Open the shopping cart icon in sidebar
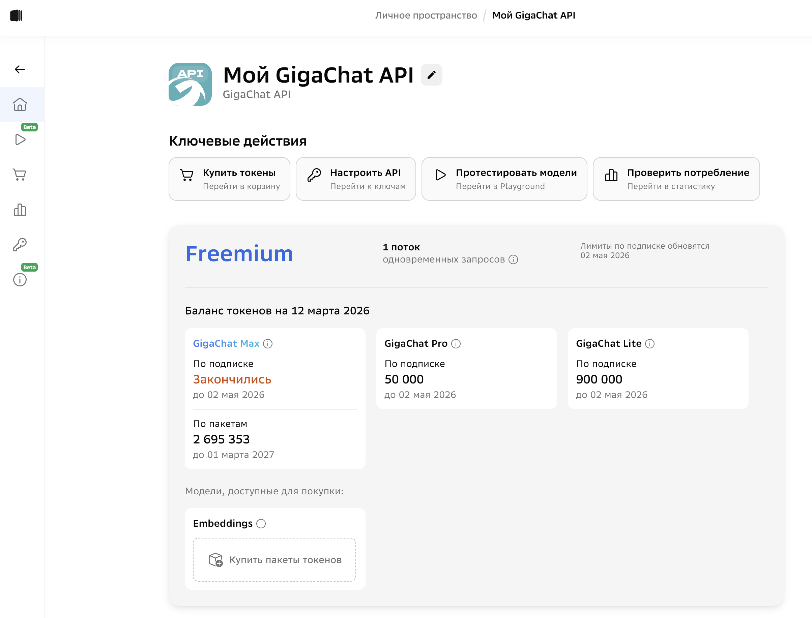 20,174
